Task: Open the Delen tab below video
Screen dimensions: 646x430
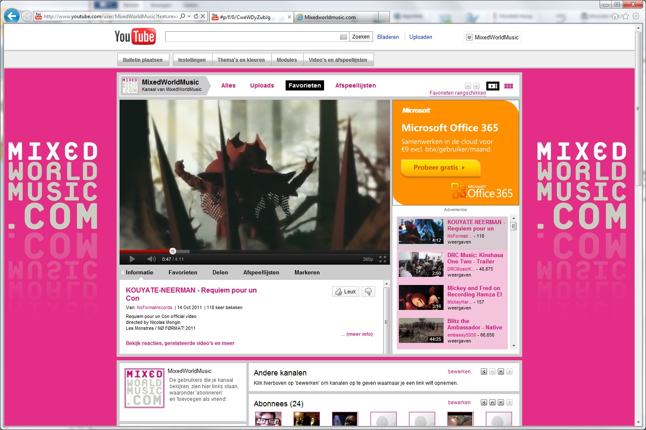Action: [220, 273]
